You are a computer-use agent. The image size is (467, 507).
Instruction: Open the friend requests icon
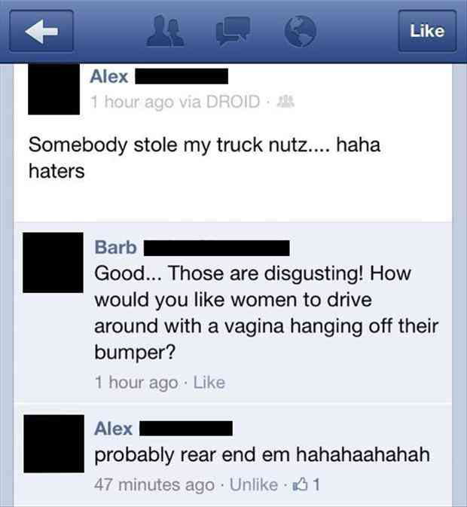(166, 32)
